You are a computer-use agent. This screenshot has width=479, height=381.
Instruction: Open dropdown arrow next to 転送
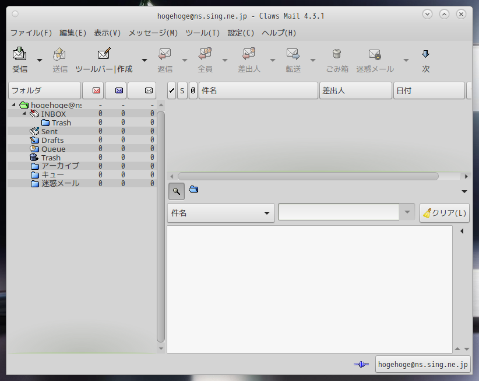click(313, 60)
